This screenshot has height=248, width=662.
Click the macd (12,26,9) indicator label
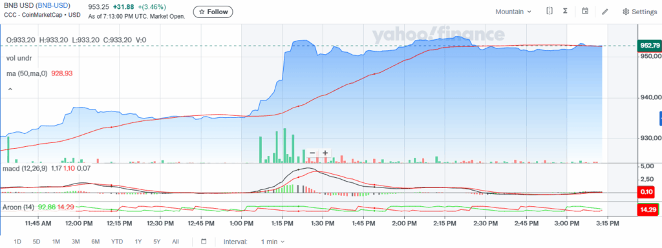point(25,168)
